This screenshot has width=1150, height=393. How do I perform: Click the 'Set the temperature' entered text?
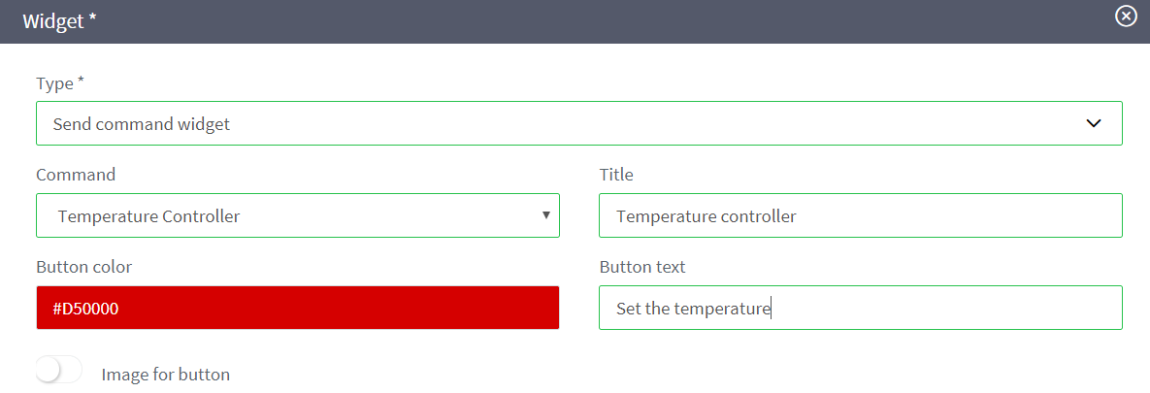693,309
